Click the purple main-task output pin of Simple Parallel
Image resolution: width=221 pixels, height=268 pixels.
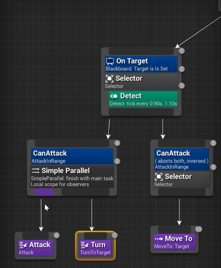pyautogui.click(x=44, y=192)
